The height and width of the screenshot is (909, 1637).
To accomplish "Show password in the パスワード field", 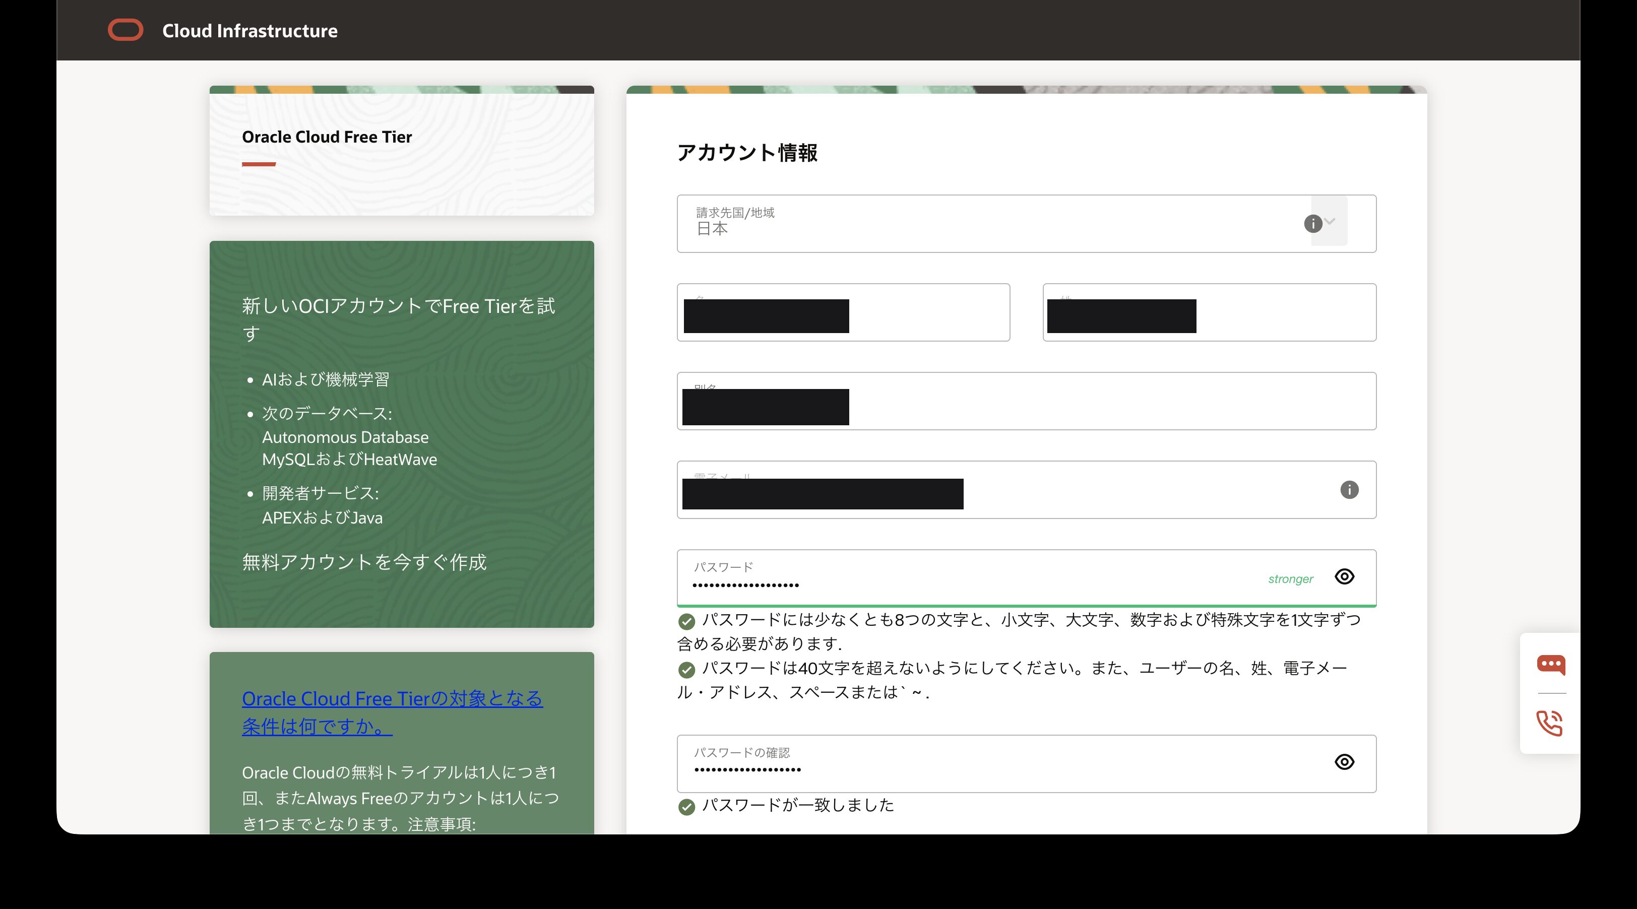I will (1345, 576).
